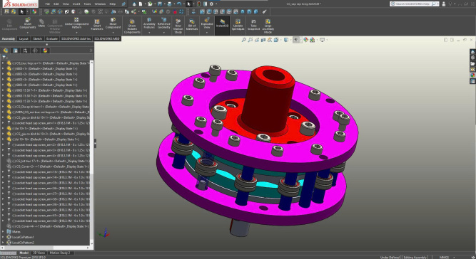This screenshot has height=259, width=476.
Task: Open the Reference Geometry dropdown arrow
Action: [163, 33]
